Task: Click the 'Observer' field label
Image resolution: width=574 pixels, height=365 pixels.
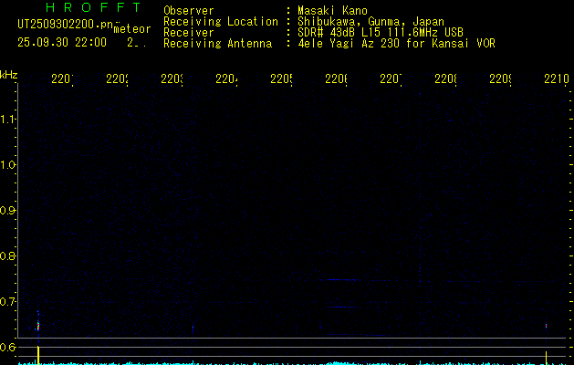Action: pyautogui.click(x=189, y=10)
